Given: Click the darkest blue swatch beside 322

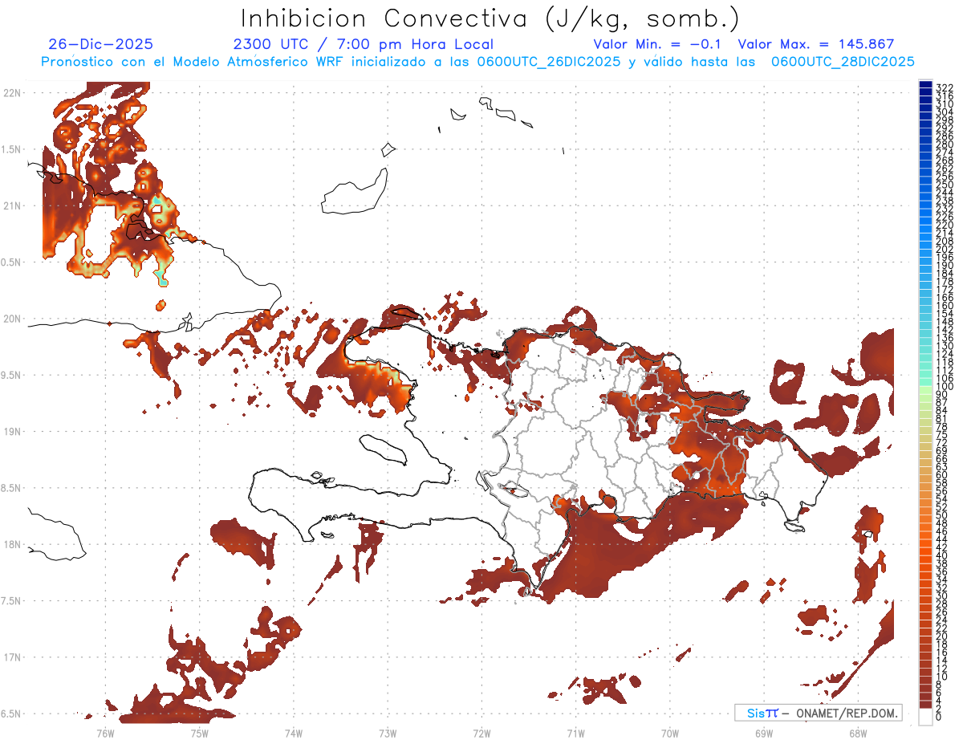Looking at the screenshot, I should click(926, 84).
